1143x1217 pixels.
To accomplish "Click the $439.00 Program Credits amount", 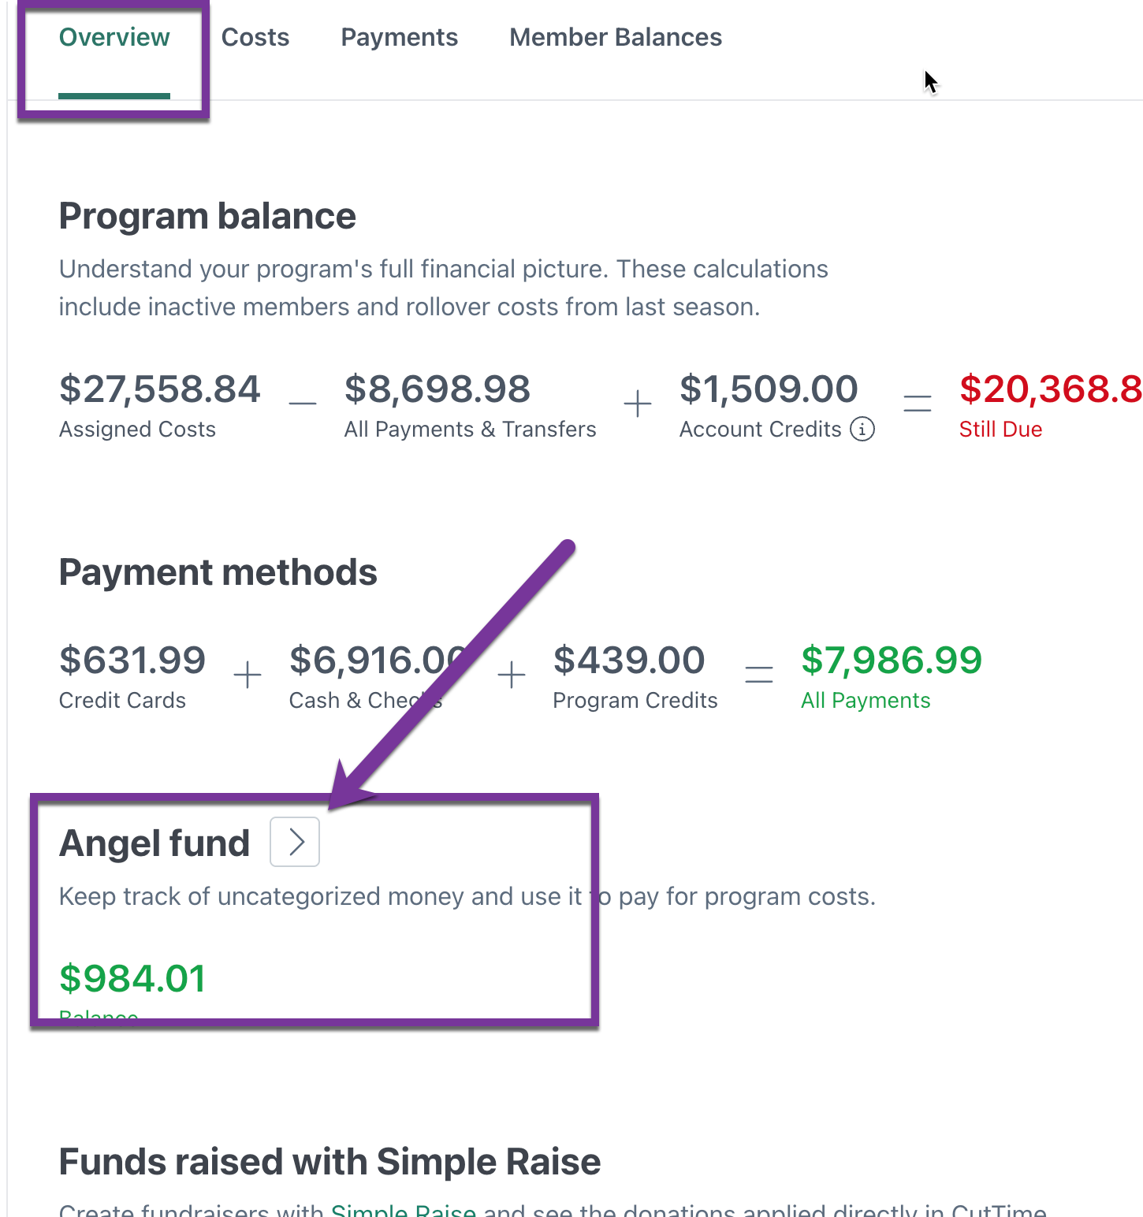I will click(x=628, y=661).
